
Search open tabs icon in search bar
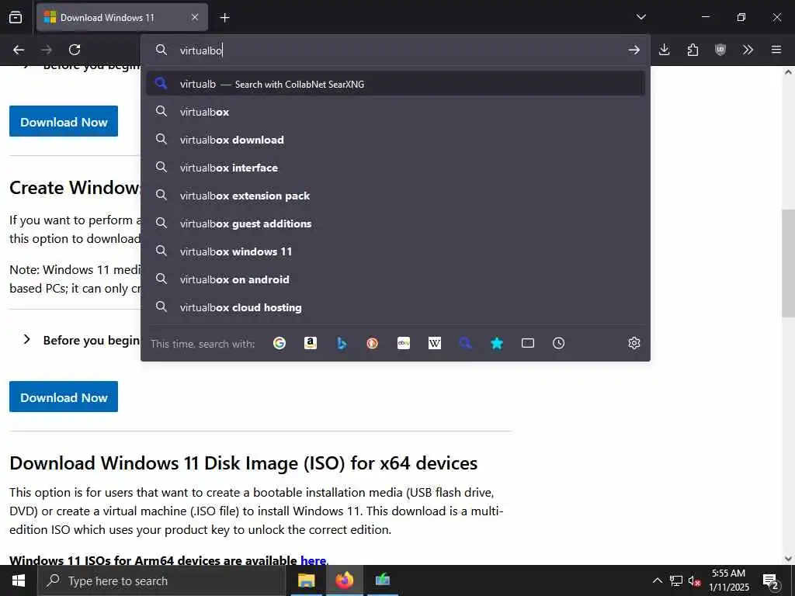point(528,343)
